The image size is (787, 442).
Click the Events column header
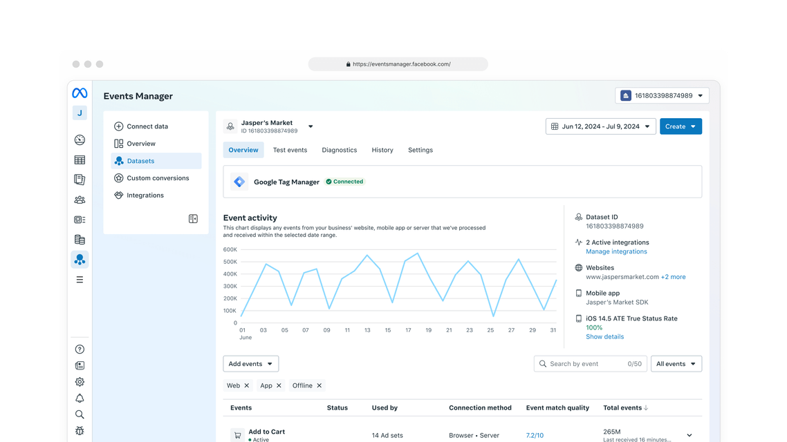pyautogui.click(x=241, y=408)
